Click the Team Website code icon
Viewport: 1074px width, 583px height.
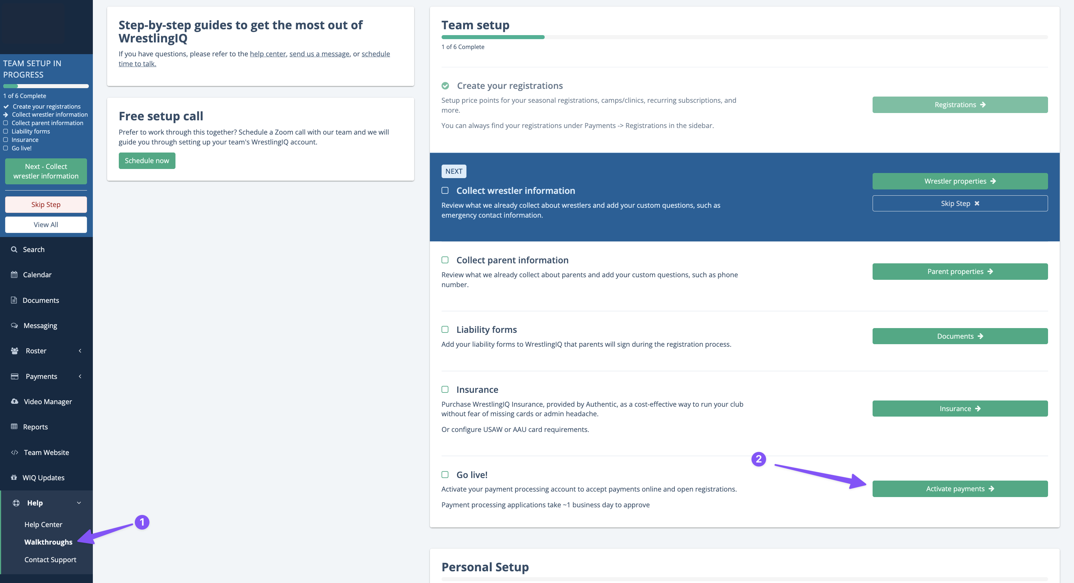coord(15,452)
